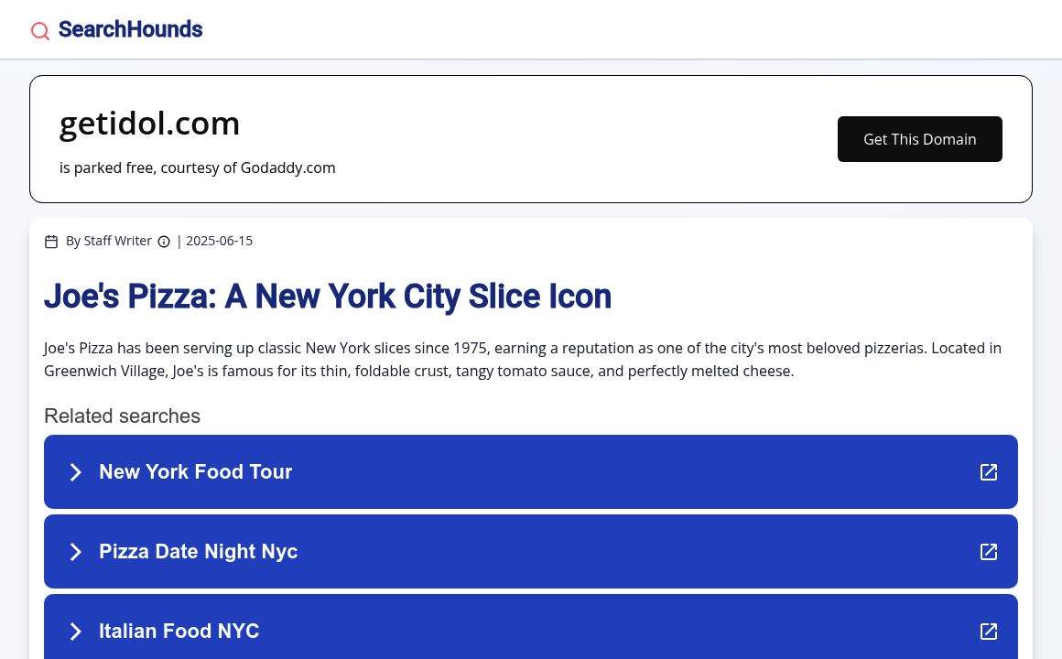
Task: Select the New York Food Tour search result
Action: (195, 472)
